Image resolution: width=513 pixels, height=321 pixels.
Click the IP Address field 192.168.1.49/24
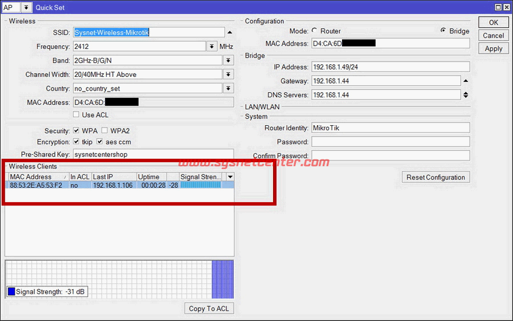(x=390, y=67)
